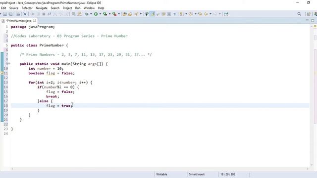317x178 pixels.
Task: Click the 'package javaProgram;' line
Action: click(33, 27)
